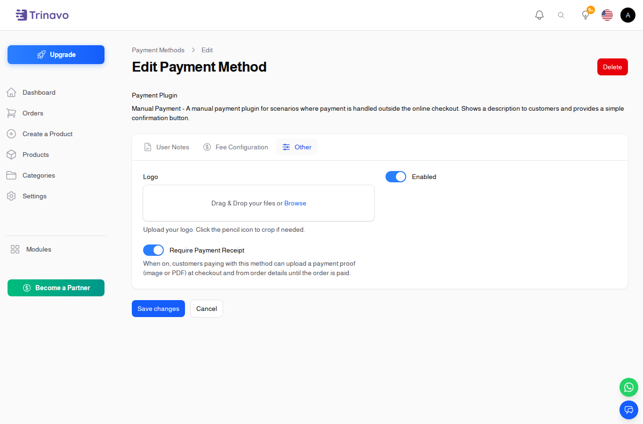Switch to the User Notes tab
This screenshot has width=643, height=424.
(167, 147)
